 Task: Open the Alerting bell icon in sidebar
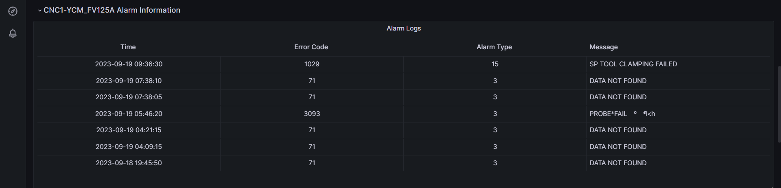click(x=13, y=33)
